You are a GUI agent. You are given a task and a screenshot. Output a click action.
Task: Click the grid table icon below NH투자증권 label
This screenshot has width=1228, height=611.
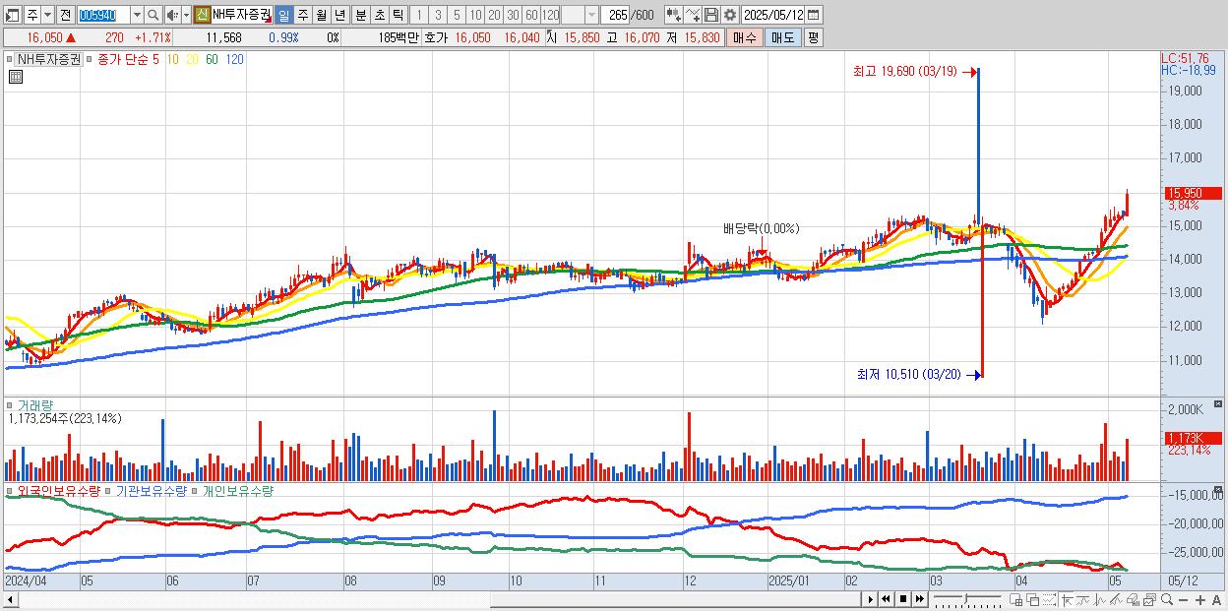16,77
